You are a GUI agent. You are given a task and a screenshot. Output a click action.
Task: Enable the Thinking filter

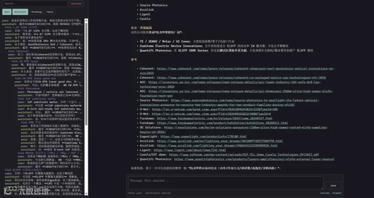point(36,12)
